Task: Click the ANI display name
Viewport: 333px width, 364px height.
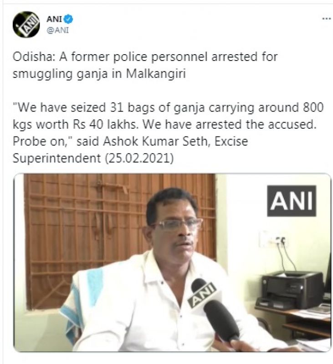Action: [54, 19]
